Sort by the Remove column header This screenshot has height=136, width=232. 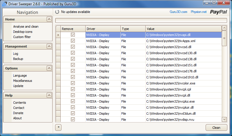click(73, 29)
